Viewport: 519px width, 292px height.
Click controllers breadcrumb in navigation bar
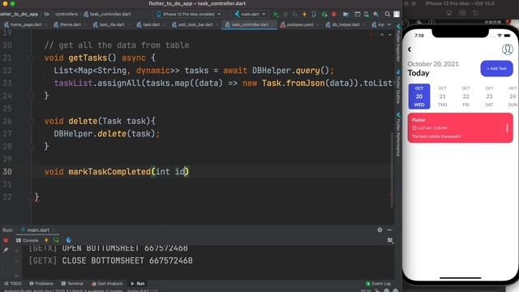coord(66,15)
